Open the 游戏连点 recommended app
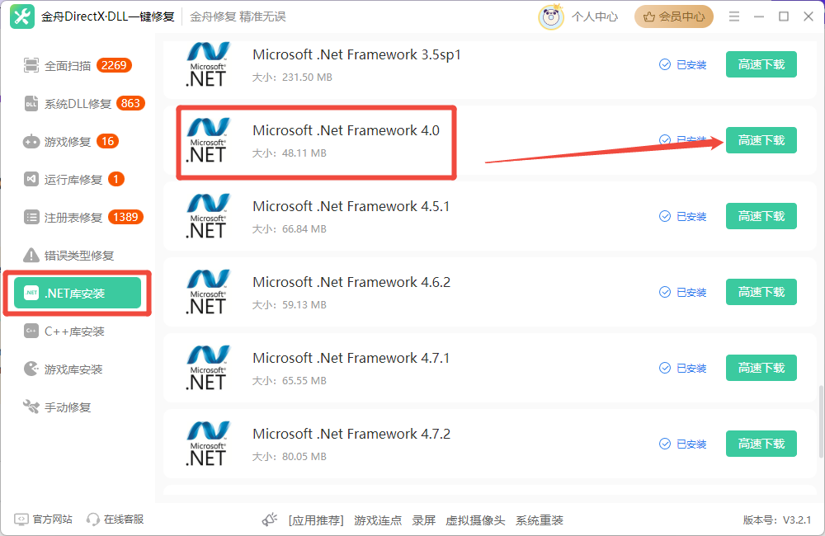The height and width of the screenshot is (536, 825). click(x=378, y=520)
